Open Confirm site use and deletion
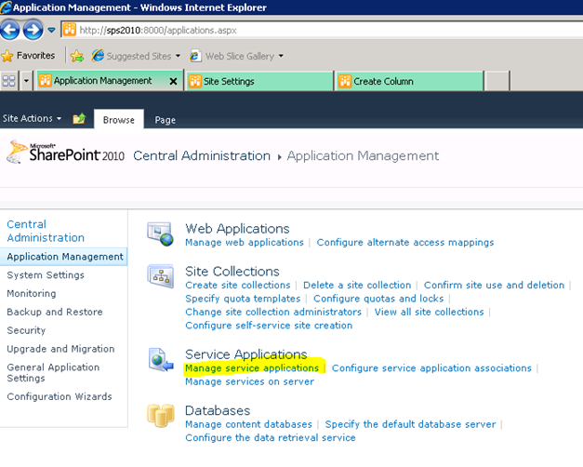 click(x=494, y=285)
